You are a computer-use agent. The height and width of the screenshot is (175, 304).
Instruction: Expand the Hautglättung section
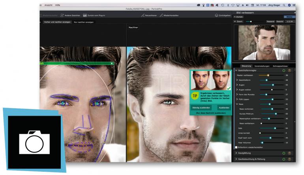coord(236,153)
